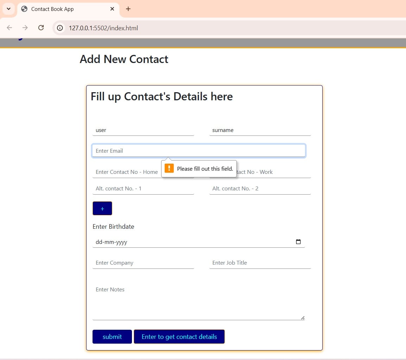Close the Contact Book App tab
This screenshot has width=406, height=360.
112,9
